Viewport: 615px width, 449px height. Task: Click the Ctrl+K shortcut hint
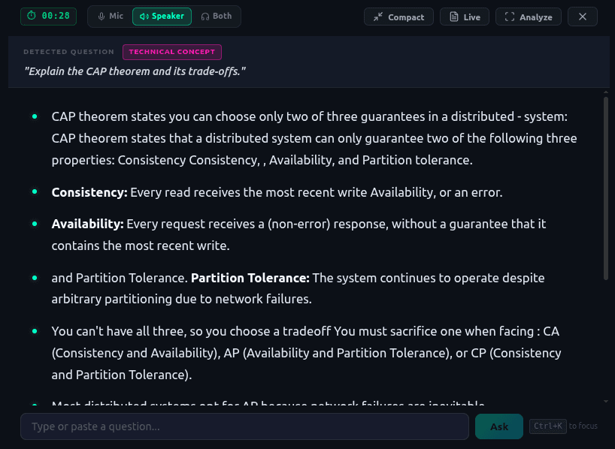[x=548, y=426]
